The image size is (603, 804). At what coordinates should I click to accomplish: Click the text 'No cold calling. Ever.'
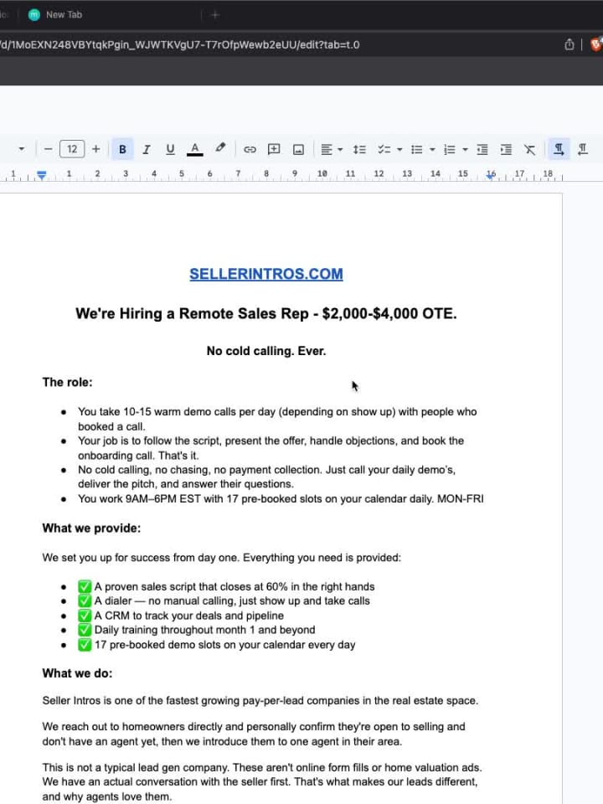(266, 351)
